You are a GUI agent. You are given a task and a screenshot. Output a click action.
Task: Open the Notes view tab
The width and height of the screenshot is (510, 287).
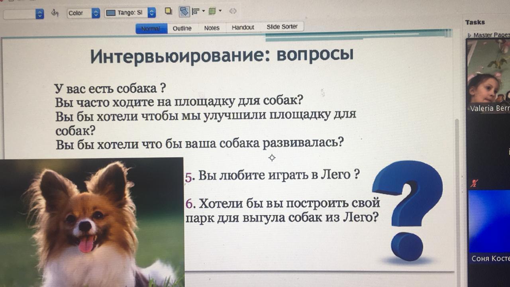point(212,28)
